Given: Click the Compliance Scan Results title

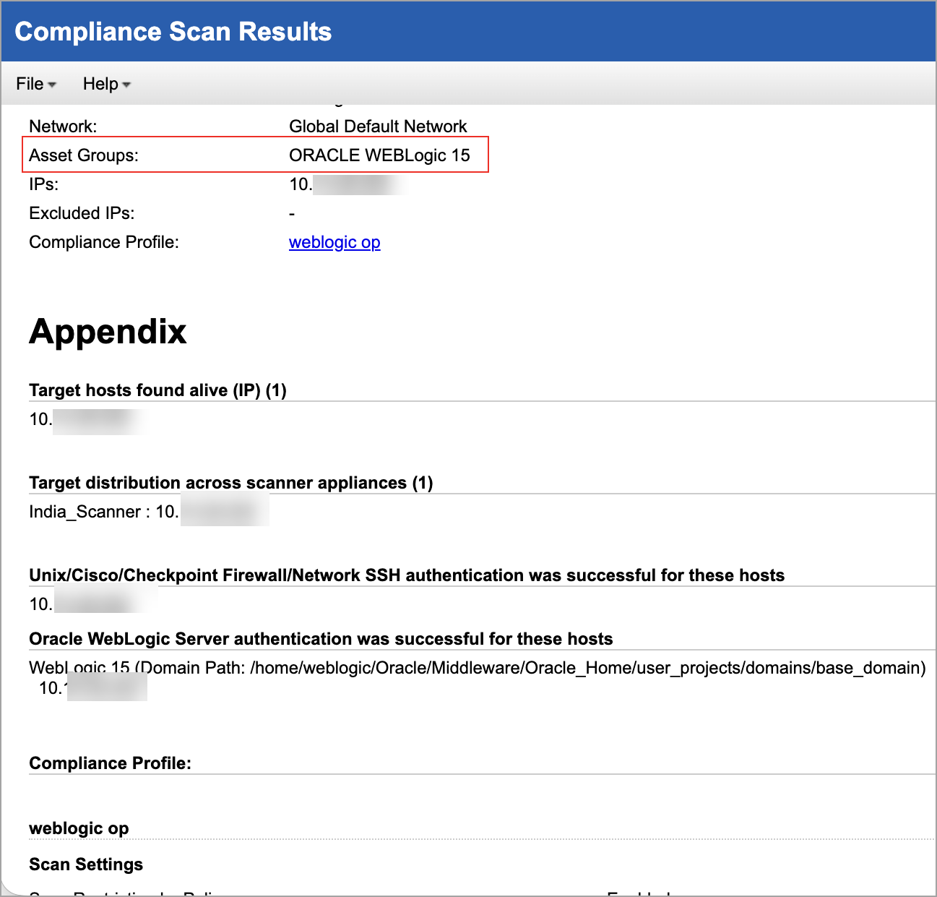Looking at the screenshot, I should 173,32.
